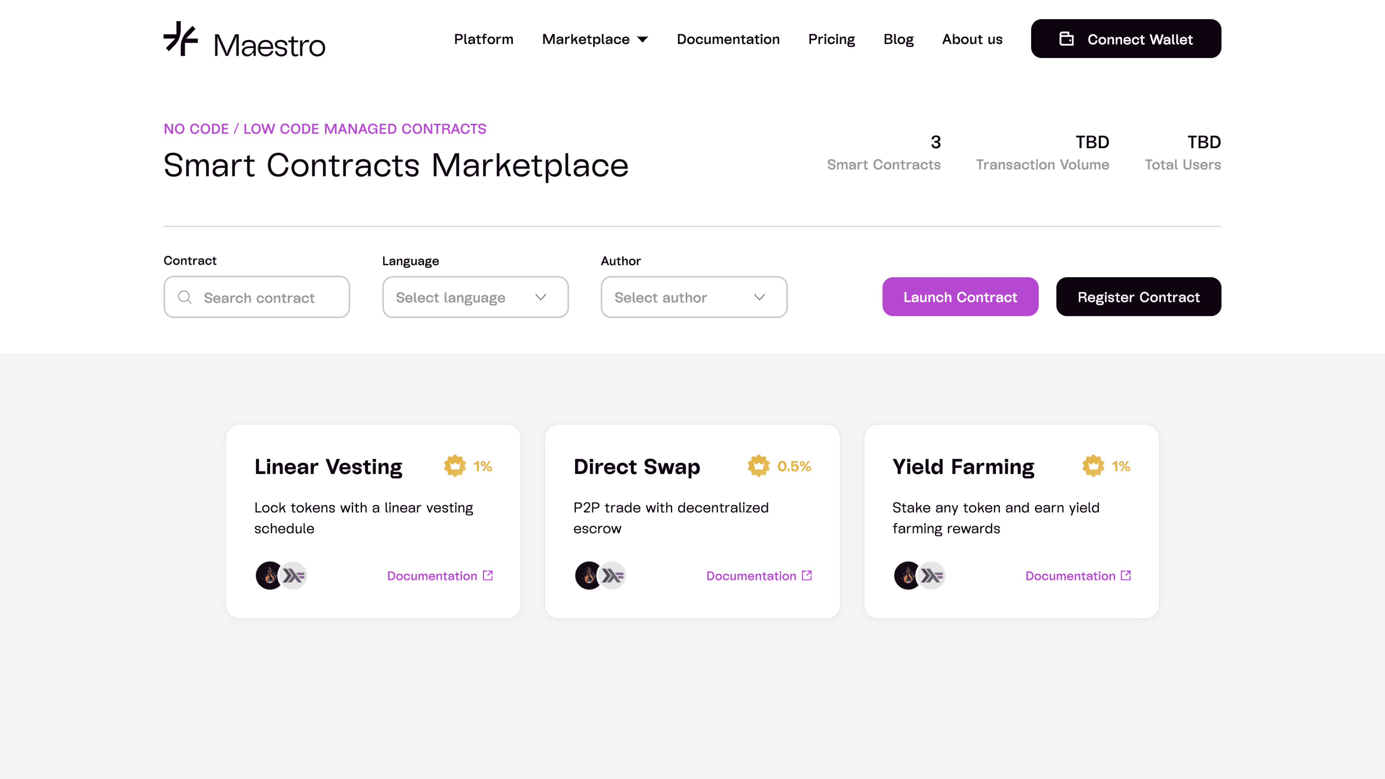Open Documentation for Direct Swap contract
Screen dimensions: 1385x779
[x=752, y=575]
